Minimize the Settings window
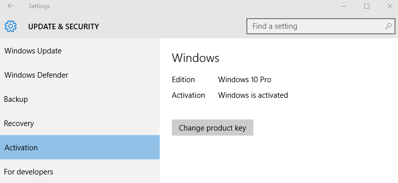398x183 pixels. pyautogui.click(x=344, y=6)
